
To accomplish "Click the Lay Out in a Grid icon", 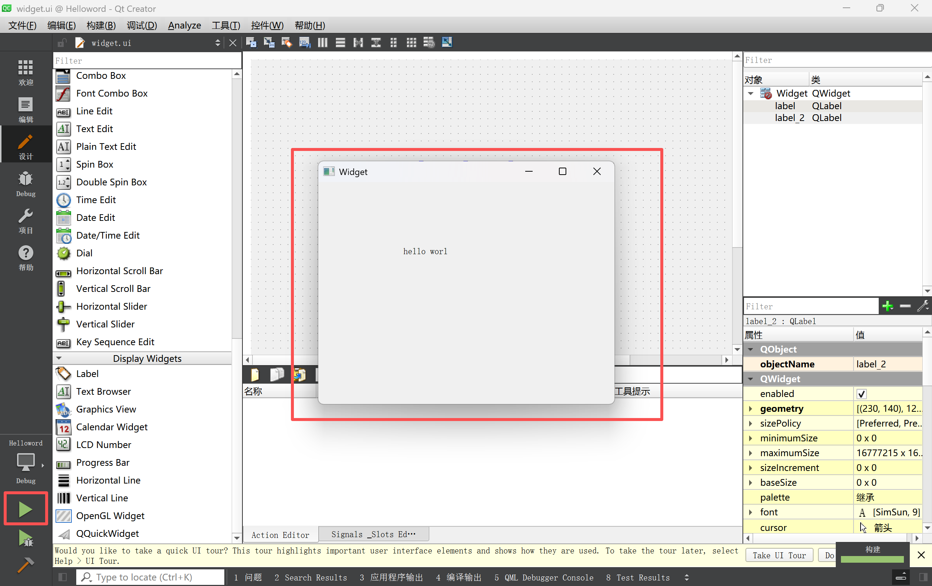I will click(x=411, y=43).
